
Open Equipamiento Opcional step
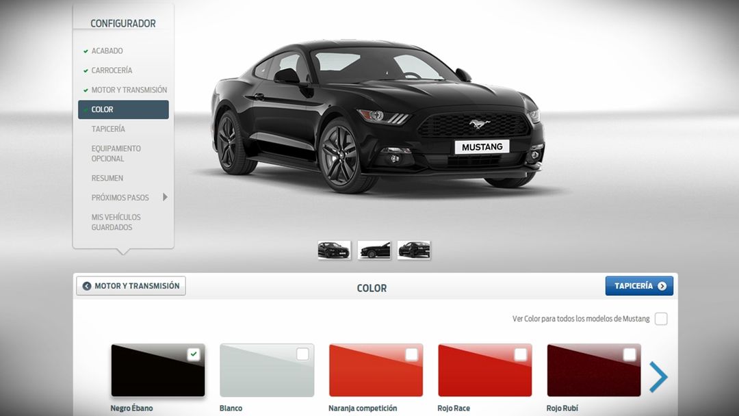click(x=116, y=153)
